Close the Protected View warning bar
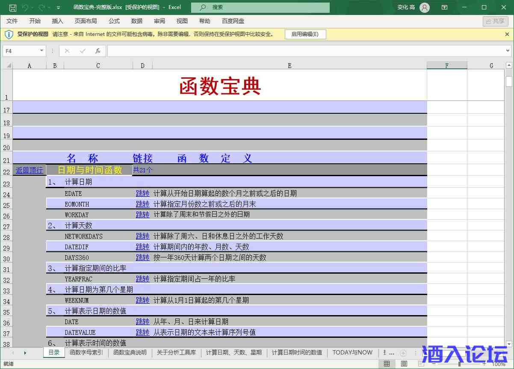Image resolution: width=514 pixels, height=369 pixels. coord(507,34)
